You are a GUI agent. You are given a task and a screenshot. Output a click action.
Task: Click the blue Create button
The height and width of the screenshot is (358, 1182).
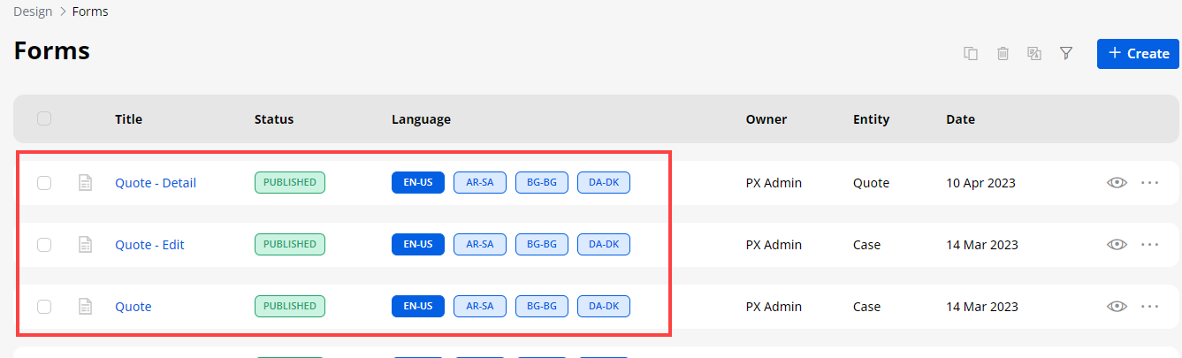[x=1138, y=54]
